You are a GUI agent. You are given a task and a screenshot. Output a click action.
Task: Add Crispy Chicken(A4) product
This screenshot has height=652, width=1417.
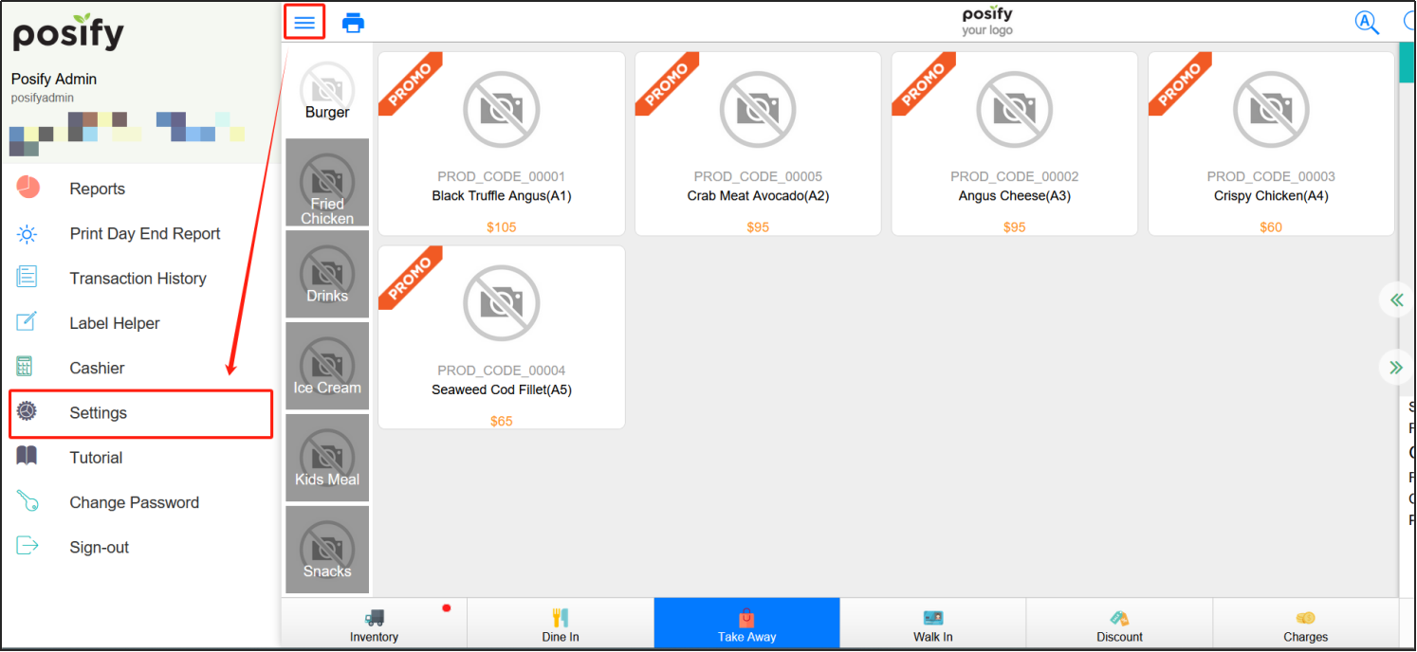1271,144
